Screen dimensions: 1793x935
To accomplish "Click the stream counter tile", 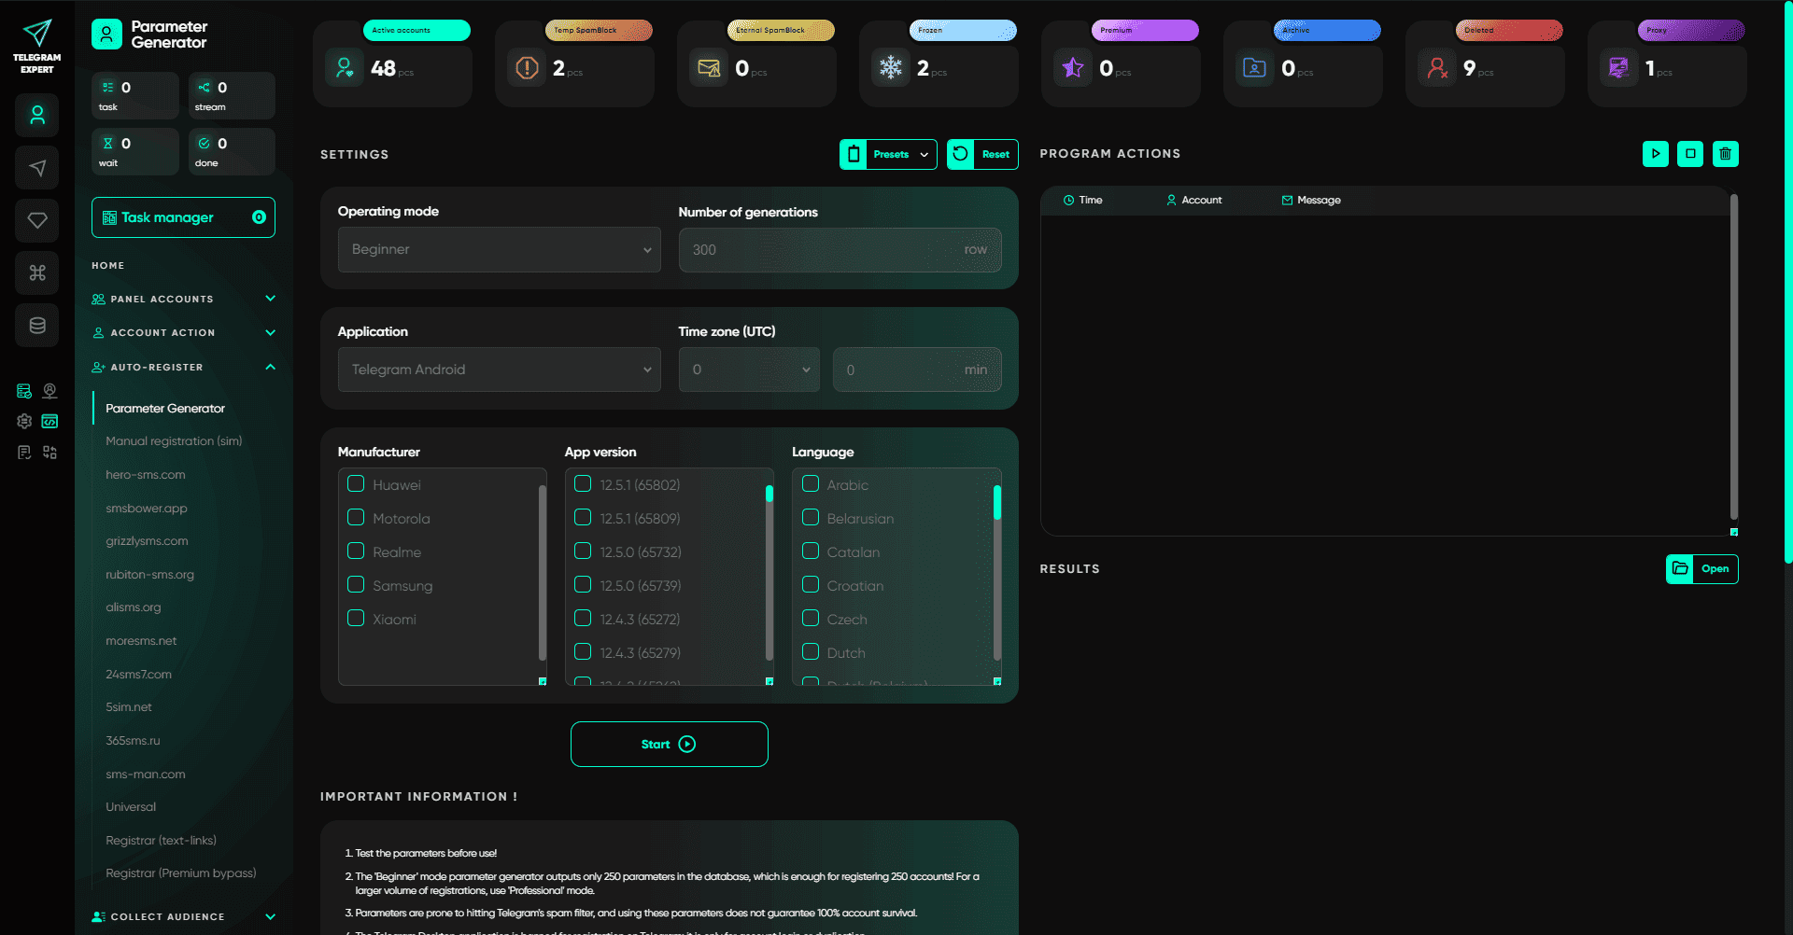I will pyautogui.click(x=232, y=96).
